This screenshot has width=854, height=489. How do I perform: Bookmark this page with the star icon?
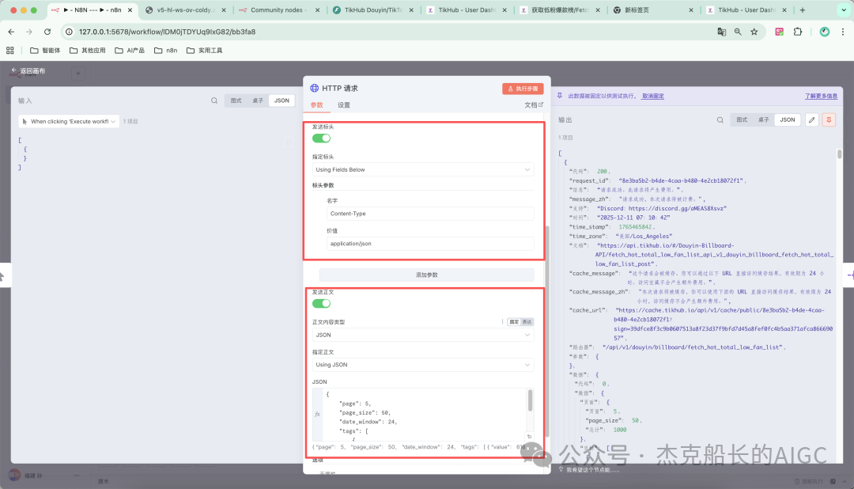coord(754,32)
